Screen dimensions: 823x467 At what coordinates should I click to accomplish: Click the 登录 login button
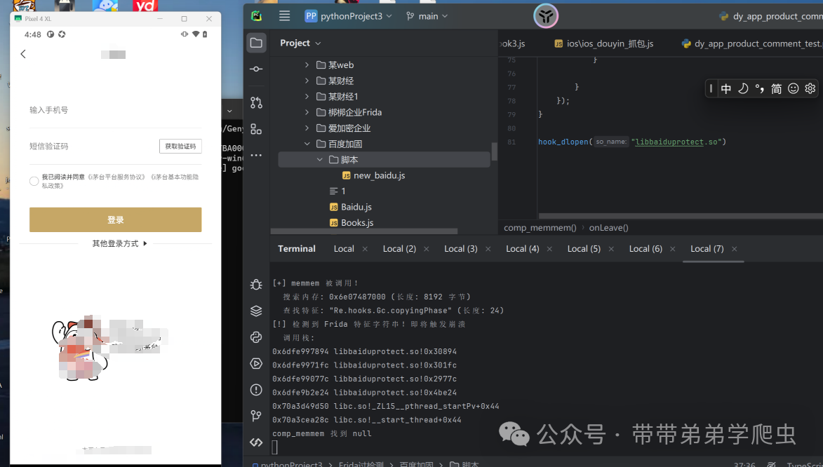(x=116, y=220)
